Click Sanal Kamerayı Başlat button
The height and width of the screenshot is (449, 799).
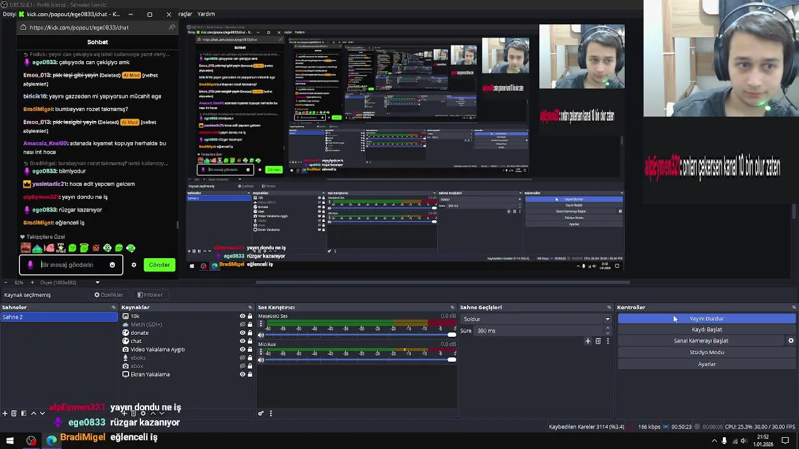[x=701, y=340]
